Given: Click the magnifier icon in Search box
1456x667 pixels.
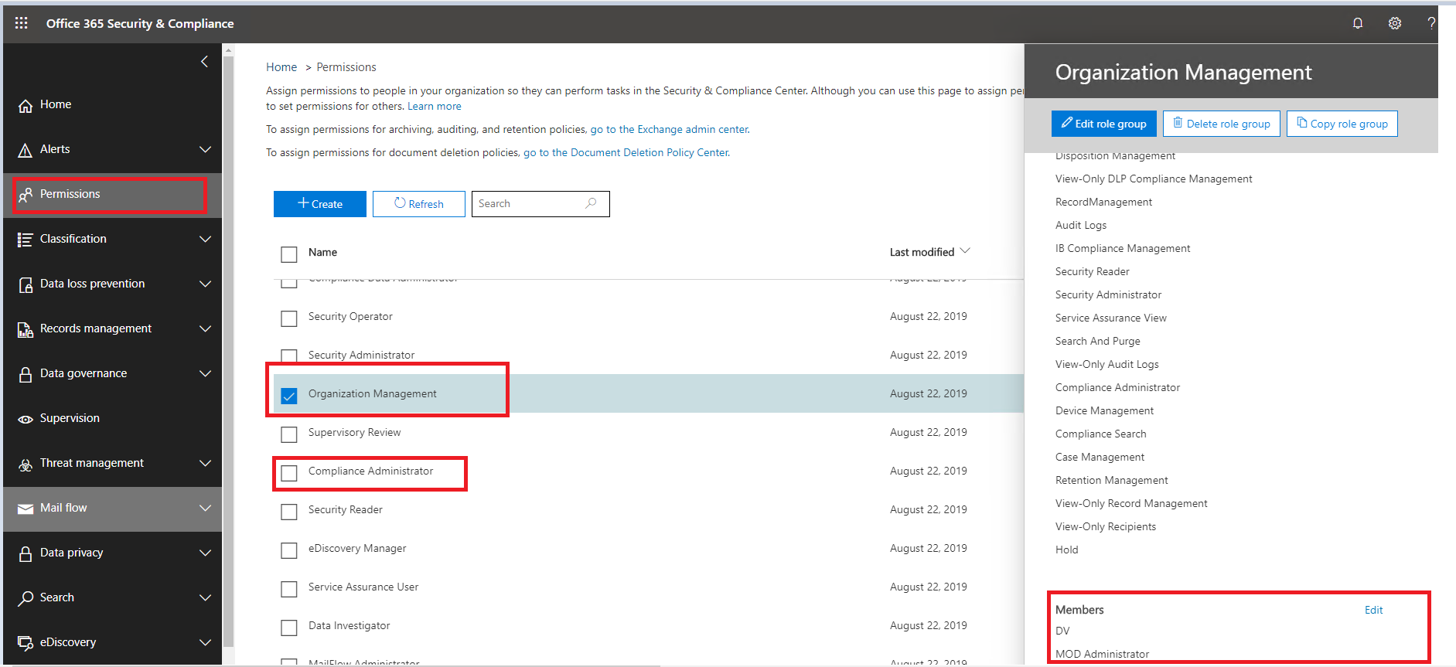Looking at the screenshot, I should coord(591,203).
